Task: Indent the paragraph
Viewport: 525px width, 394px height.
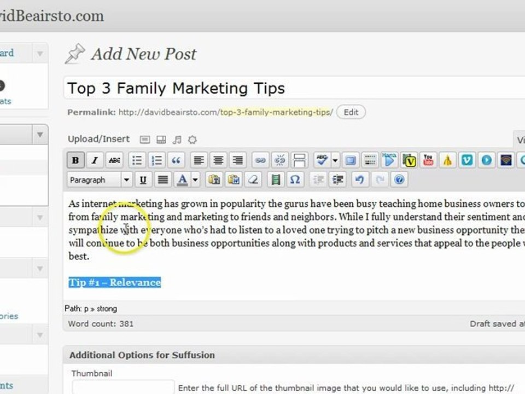Action: (337, 180)
